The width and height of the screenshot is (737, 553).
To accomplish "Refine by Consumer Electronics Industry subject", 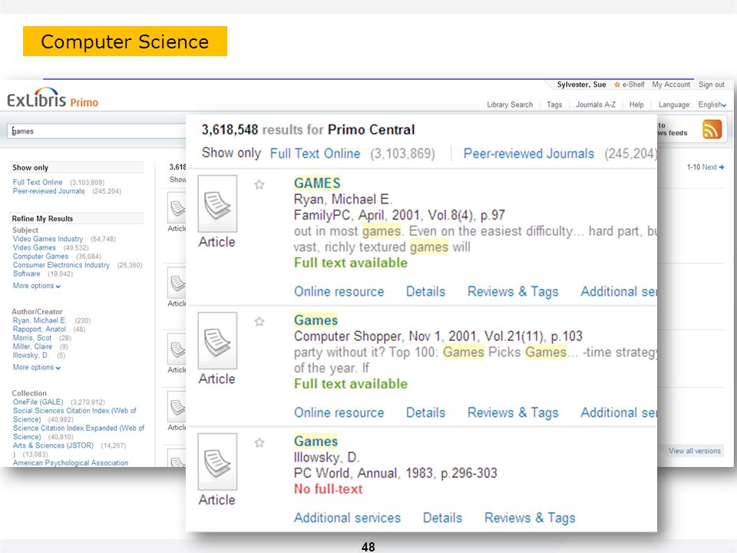I will pyautogui.click(x=61, y=265).
